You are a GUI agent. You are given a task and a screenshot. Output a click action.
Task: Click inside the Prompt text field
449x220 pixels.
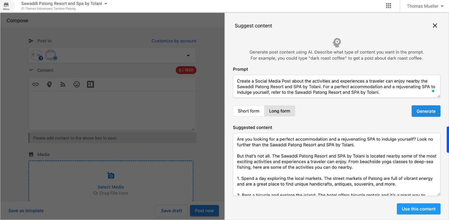pos(337,87)
